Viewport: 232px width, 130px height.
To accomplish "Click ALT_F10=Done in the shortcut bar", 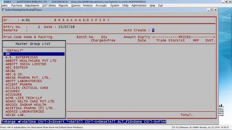I will pyautogui.click(x=129, y=122).
